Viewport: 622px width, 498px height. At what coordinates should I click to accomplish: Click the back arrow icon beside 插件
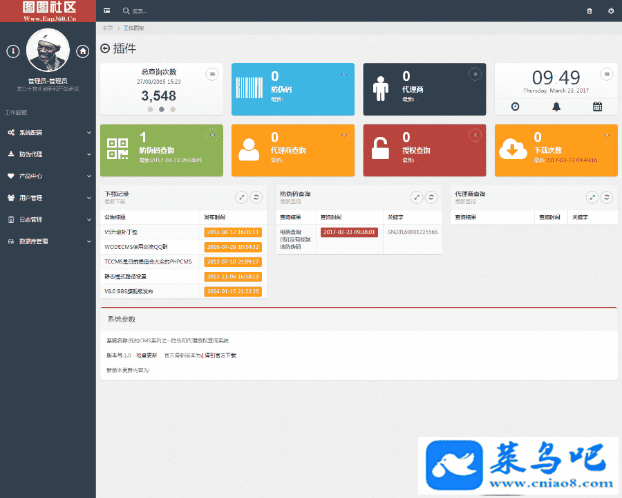105,48
